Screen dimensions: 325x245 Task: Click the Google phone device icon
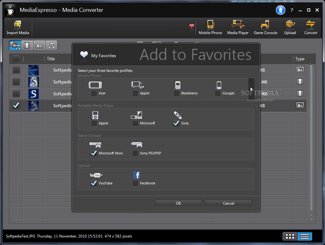pos(219,85)
